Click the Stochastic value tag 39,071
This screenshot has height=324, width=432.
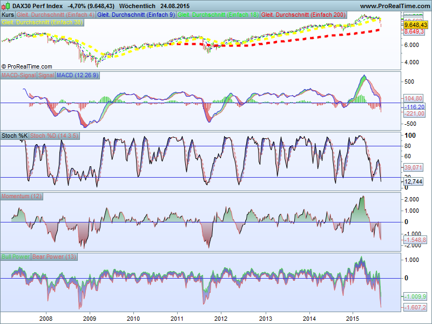(413, 167)
